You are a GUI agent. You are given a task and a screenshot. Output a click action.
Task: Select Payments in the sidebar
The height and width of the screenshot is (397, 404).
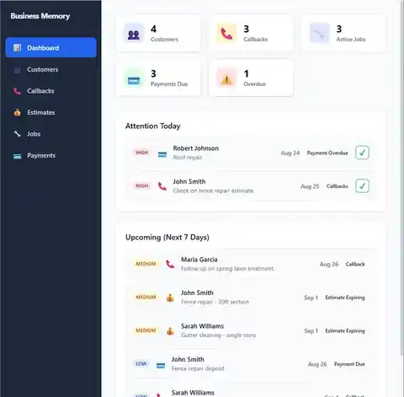pos(50,155)
